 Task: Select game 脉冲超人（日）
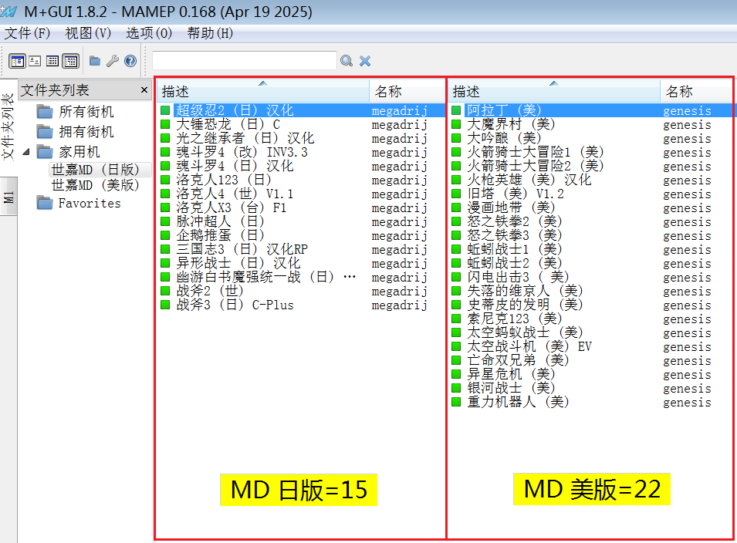coord(221,221)
